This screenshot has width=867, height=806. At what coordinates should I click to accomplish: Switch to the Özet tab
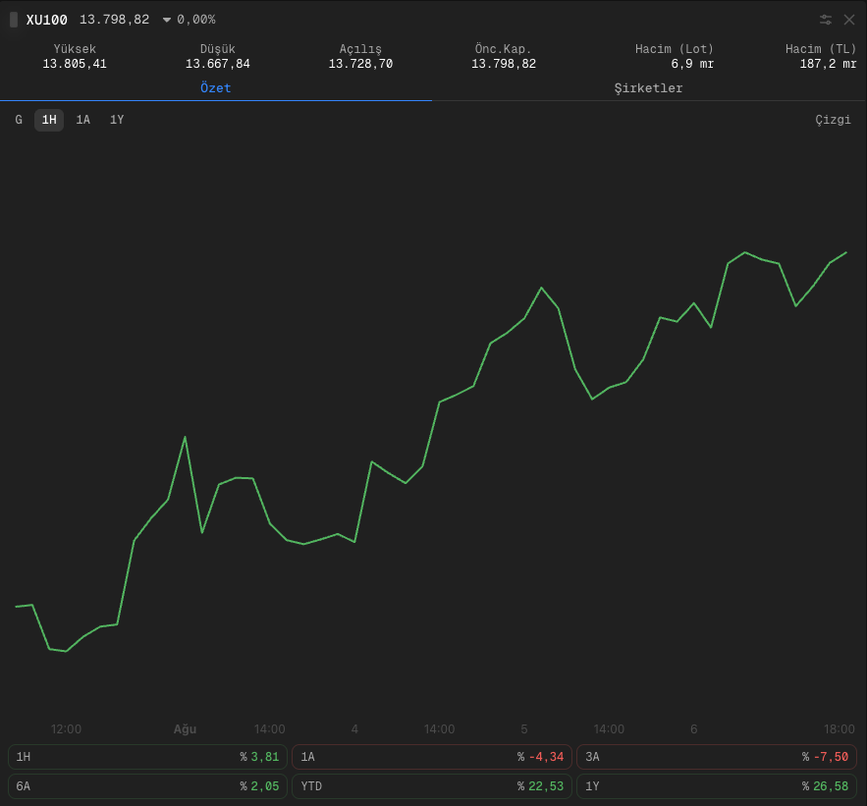(216, 88)
